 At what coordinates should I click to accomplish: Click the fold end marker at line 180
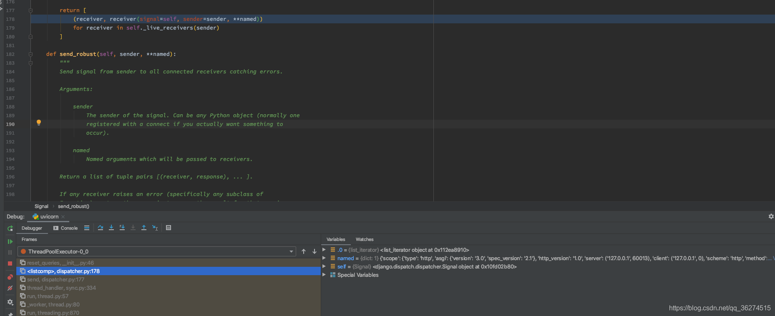pos(30,37)
